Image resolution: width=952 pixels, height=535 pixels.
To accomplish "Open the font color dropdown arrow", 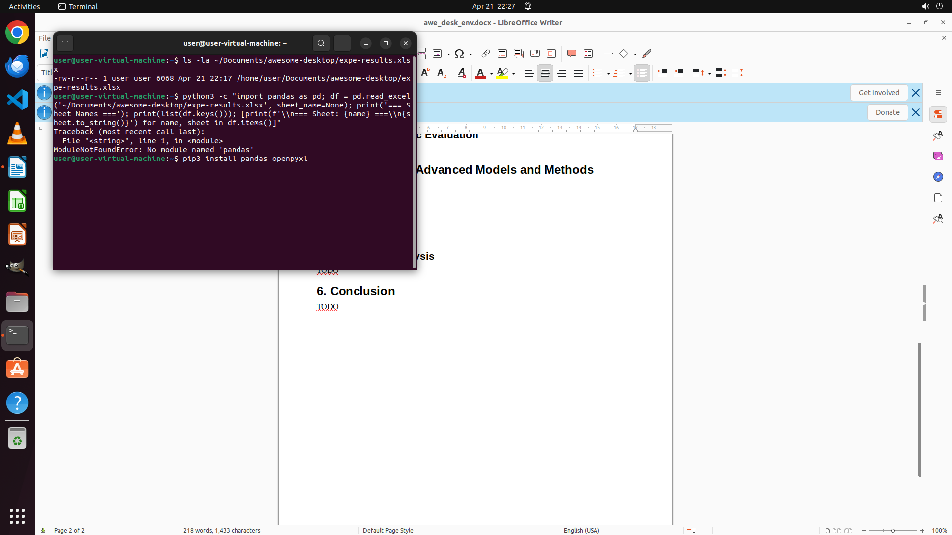I will point(491,73).
